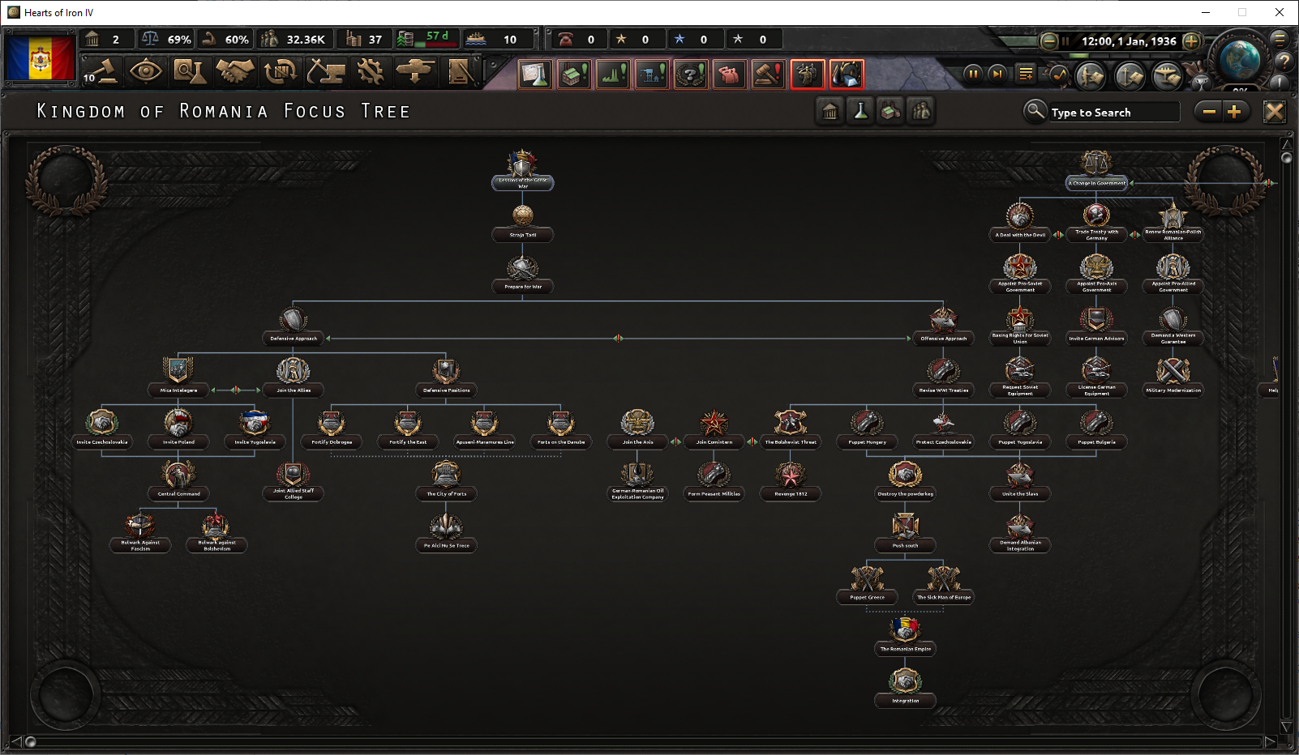The height and width of the screenshot is (755, 1299).
Task: Select the Military Modernization focus
Action: 1173,378
